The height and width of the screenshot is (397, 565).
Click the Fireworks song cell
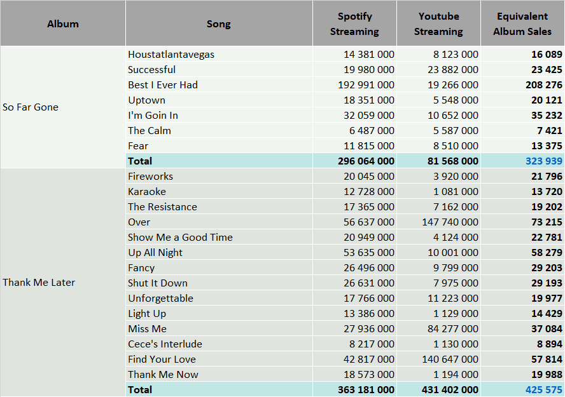click(x=219, y=176)
